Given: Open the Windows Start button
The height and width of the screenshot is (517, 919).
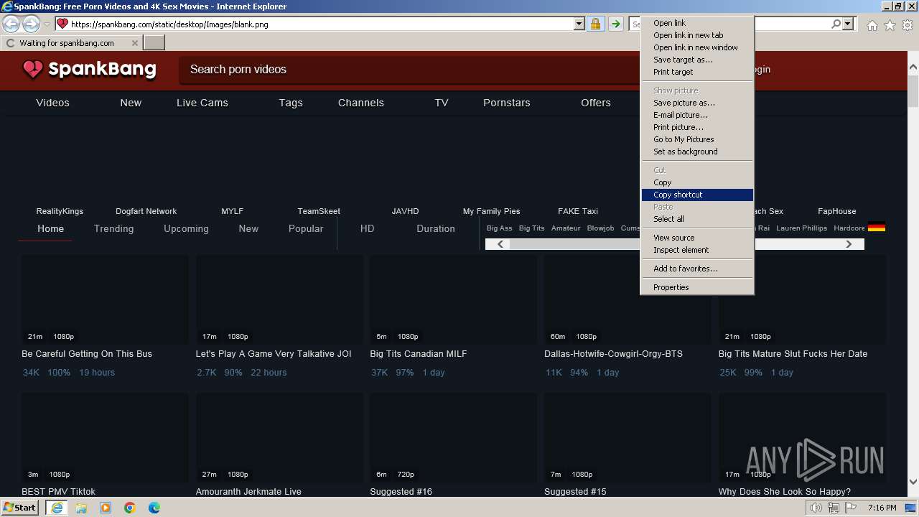Looking at the screenshot, I should tap(19, 508).
